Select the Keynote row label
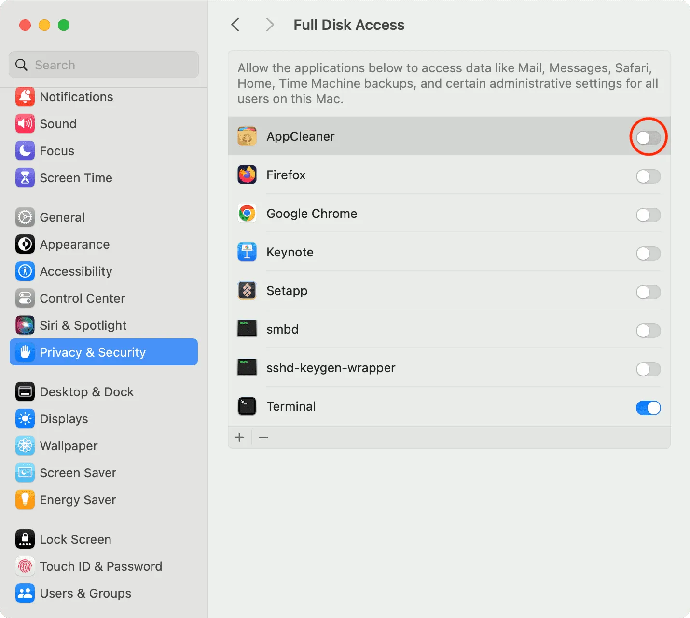This screenshot has width=690, height=618. click(x=290, y=252)
